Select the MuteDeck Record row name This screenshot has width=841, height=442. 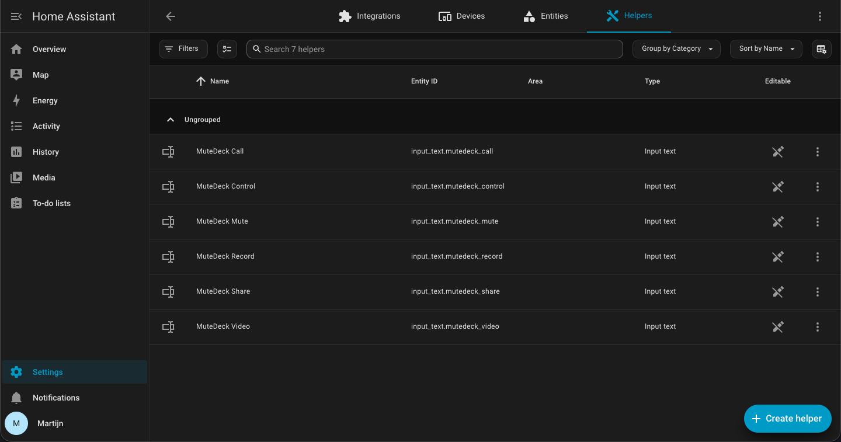click(x=225, y=256)
